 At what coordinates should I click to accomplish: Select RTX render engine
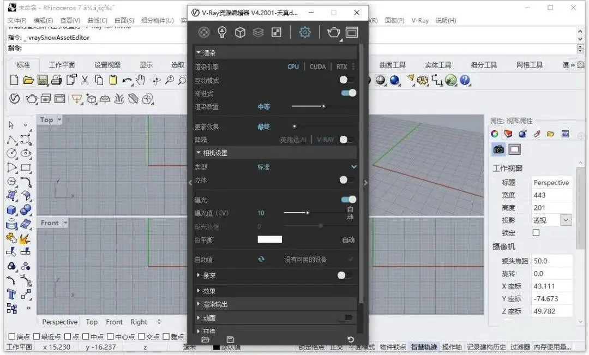(x=341, y=67)
